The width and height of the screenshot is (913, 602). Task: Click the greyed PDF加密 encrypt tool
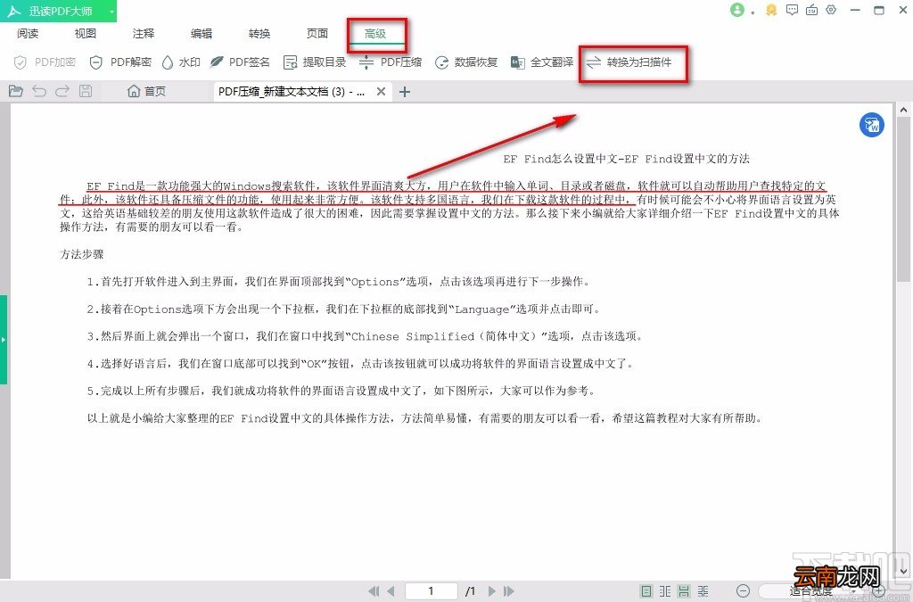(45, 62)
